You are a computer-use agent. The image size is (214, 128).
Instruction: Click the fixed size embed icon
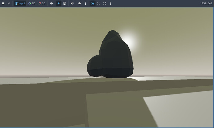tap(93, 3)
